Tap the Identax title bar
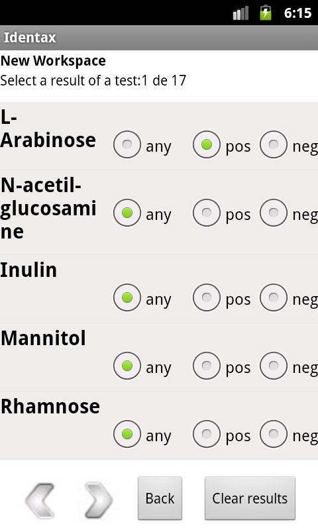 pos(159,38)
